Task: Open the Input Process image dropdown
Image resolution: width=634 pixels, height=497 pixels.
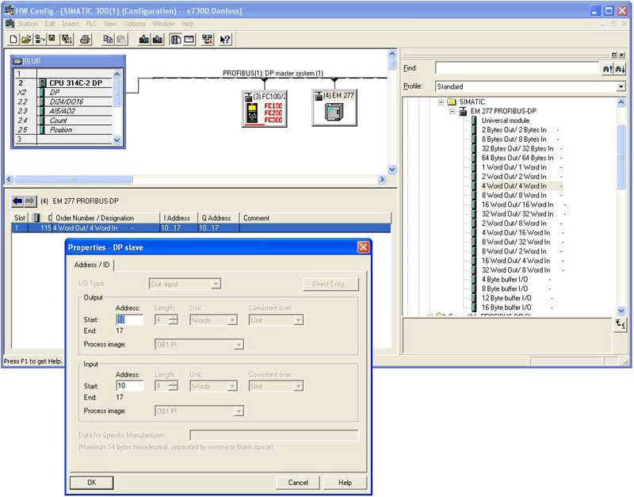Action: coord(239,411)
